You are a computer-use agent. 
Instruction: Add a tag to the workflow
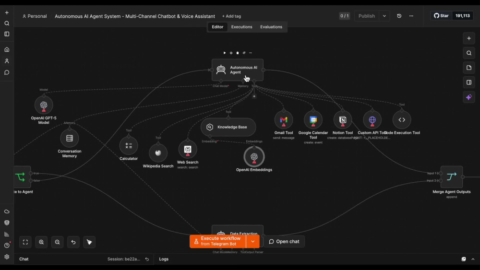tap(231, 16)
